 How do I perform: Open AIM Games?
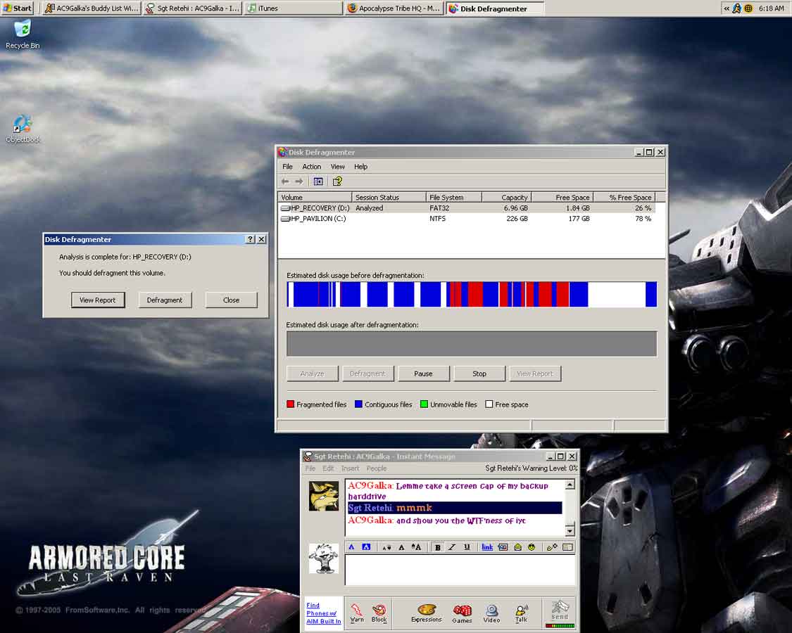click(462, 613)
